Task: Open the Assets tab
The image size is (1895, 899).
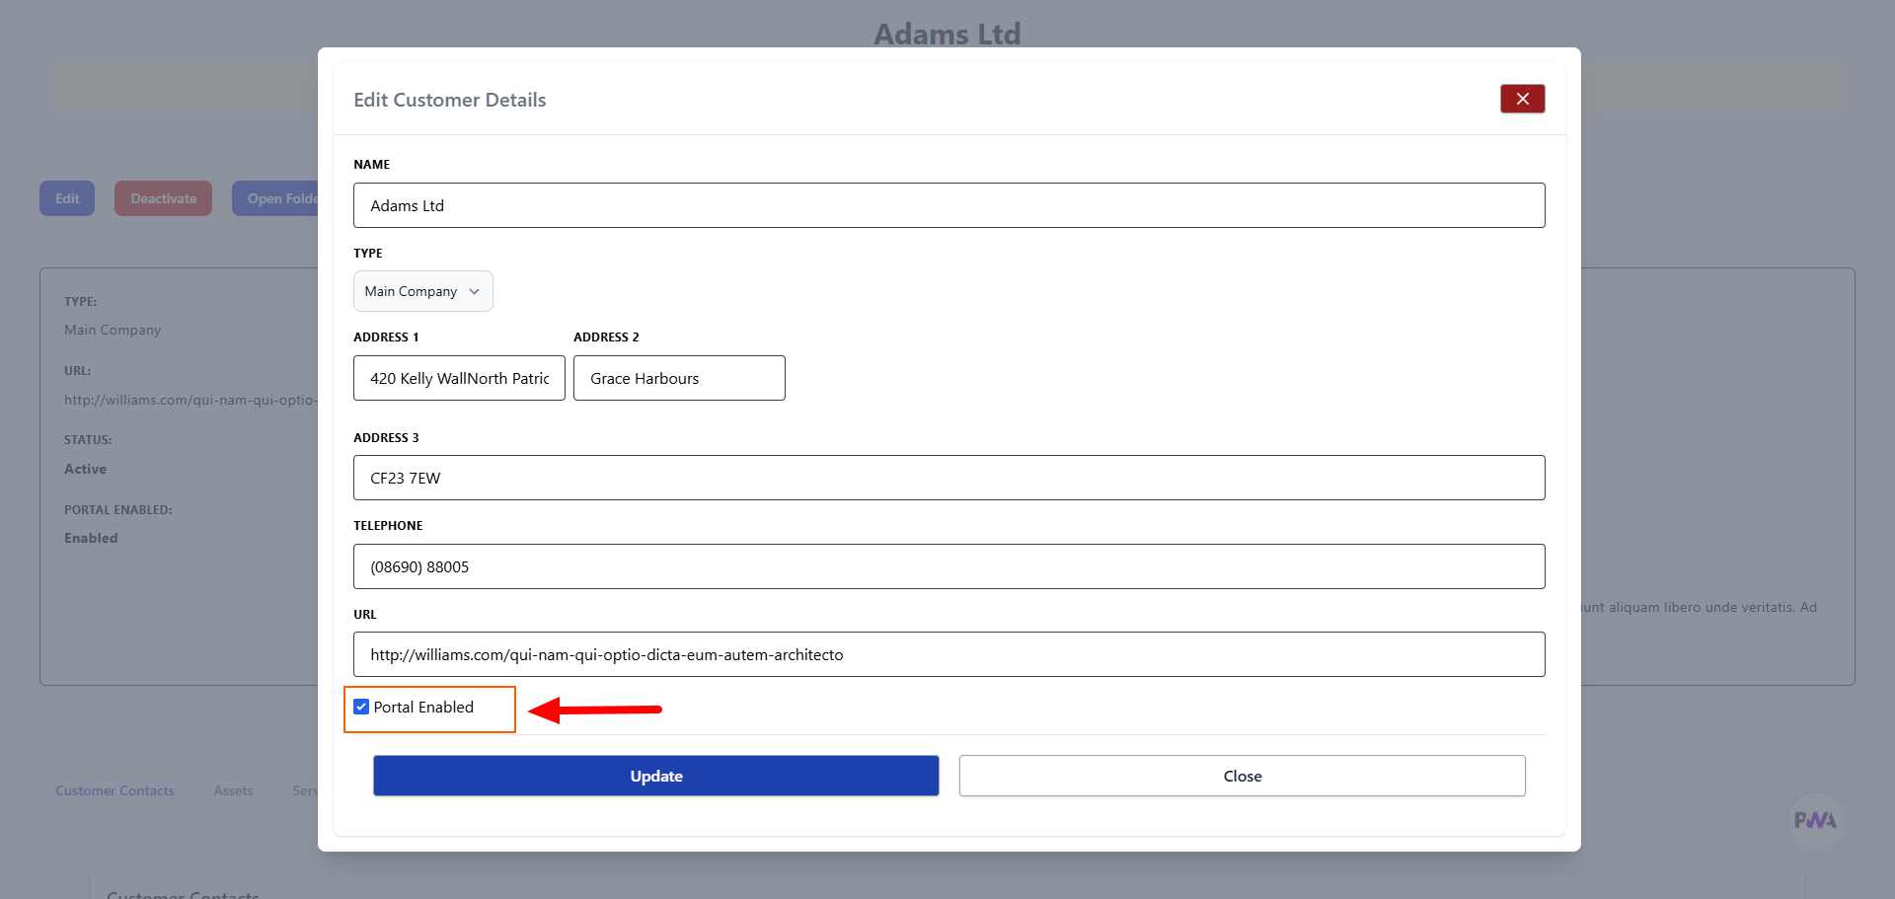Action: point(233,790)
